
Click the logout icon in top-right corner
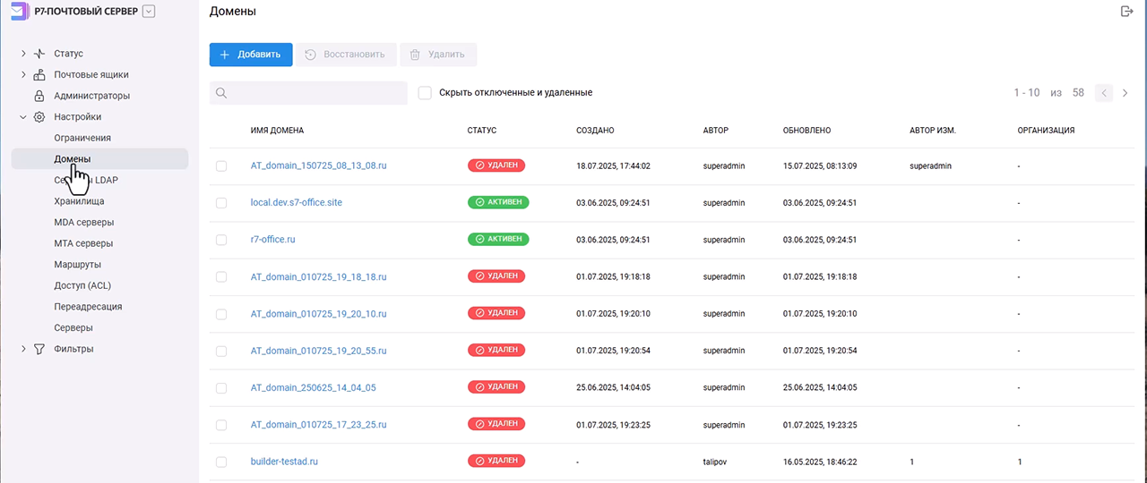click(x=1126, y=12)
